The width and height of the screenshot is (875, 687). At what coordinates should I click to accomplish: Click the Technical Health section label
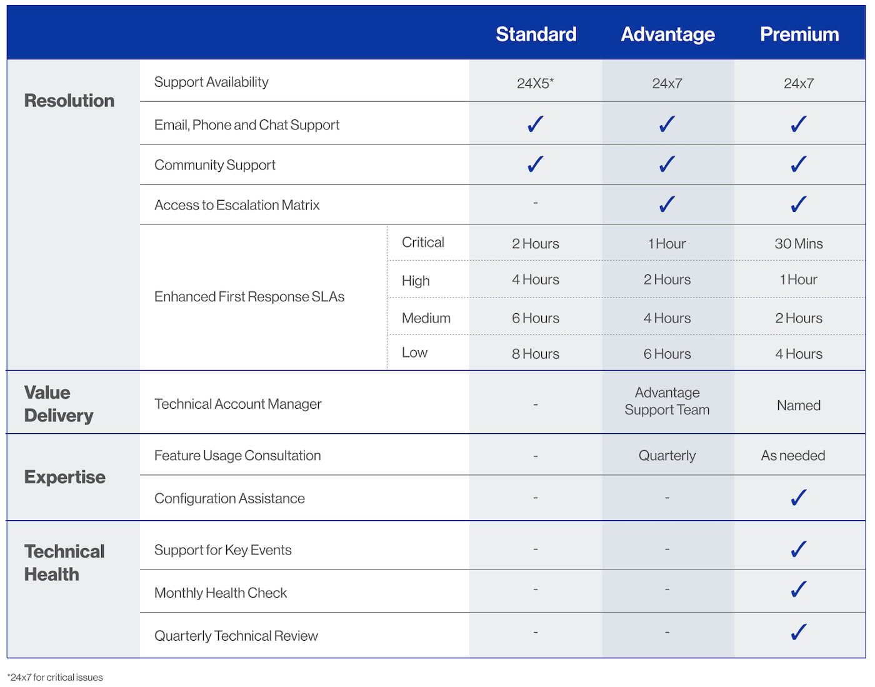tap(64, 563)
